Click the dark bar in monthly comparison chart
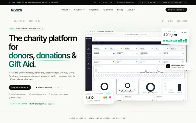Viewport: 196px width, 123px height. point(179,87)
